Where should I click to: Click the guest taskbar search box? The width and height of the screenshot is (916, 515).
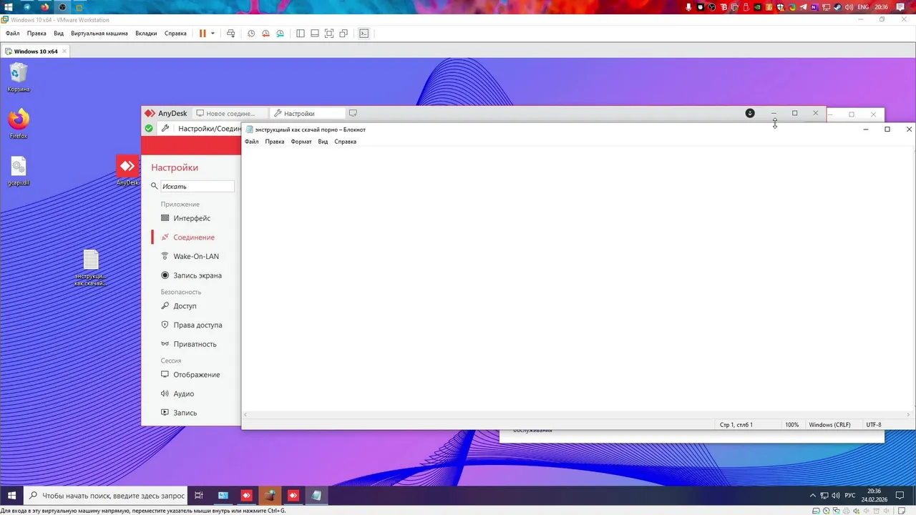click(x=106, y=495)
